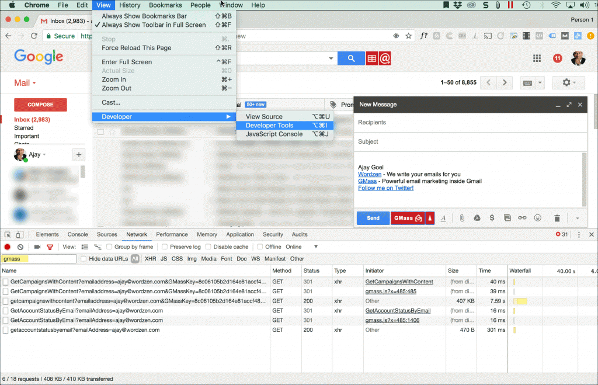The height and width of the screenshot is (385, 598).
Task: Open the network throttling dropdown arrow
Action: pyautogui.click(x=316, y=247)
